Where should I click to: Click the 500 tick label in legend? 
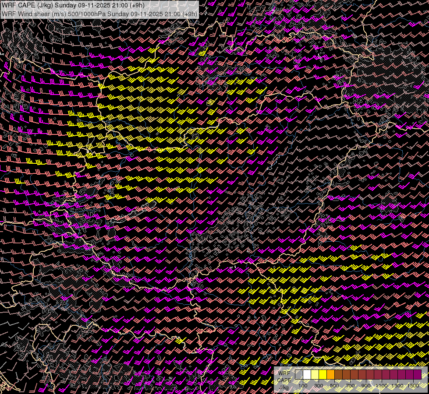[334, 386]
